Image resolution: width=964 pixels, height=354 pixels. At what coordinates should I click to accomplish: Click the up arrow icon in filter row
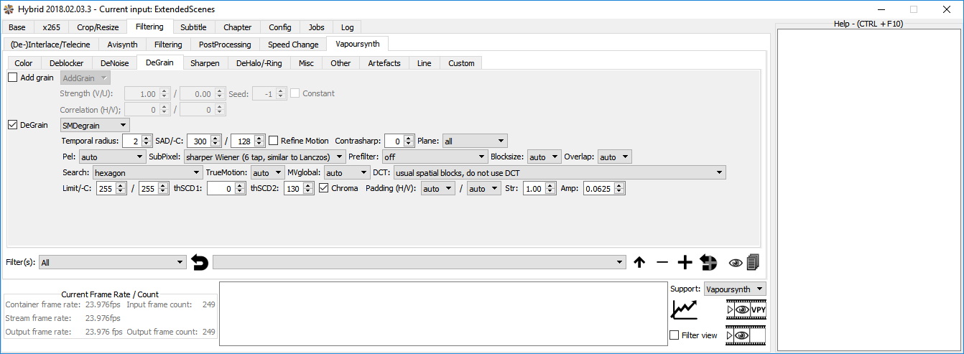point(639,263)
